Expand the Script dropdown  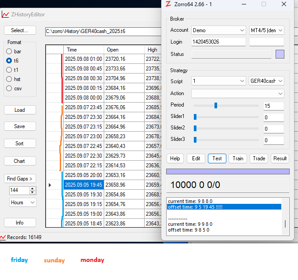click(x=218, y=81)
